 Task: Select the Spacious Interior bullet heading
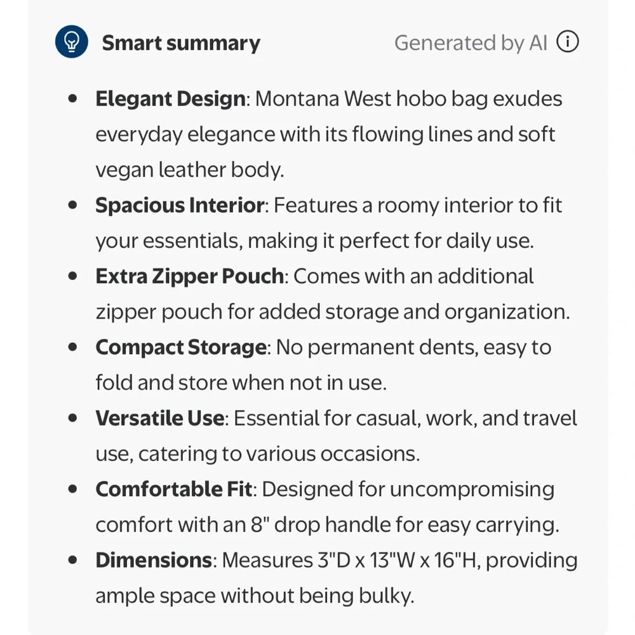click(180, 206)
